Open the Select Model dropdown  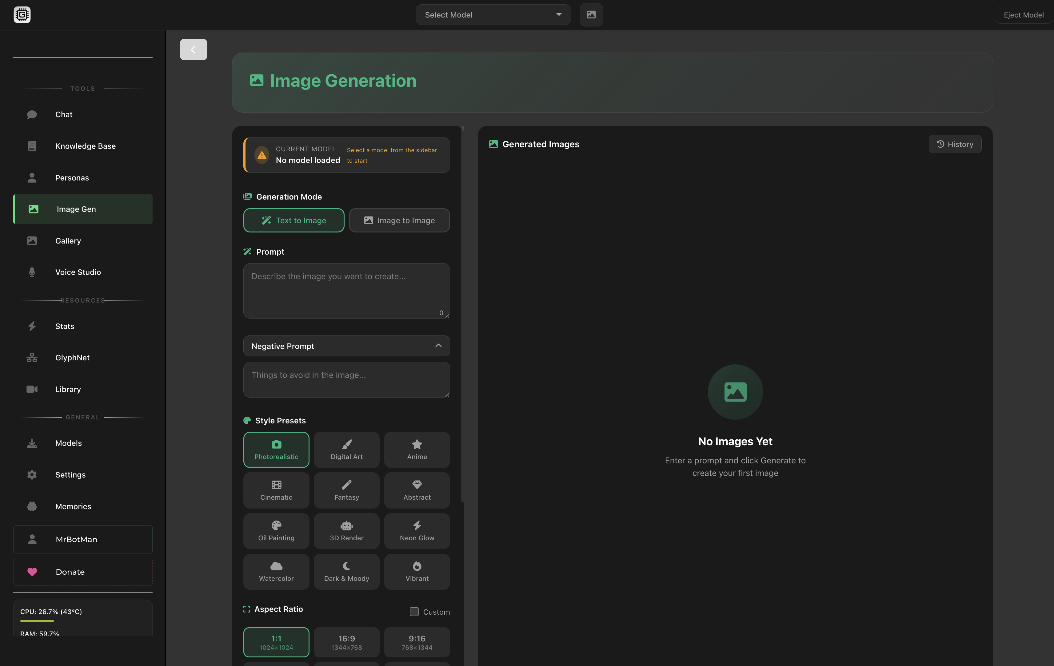click(493, 15)
